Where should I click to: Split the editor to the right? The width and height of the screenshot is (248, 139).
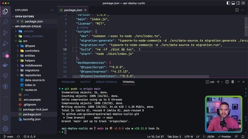237,10
